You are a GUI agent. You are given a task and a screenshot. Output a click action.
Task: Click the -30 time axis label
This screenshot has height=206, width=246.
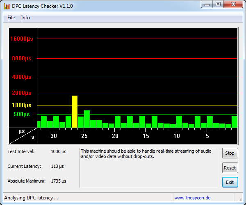point(53,136)
